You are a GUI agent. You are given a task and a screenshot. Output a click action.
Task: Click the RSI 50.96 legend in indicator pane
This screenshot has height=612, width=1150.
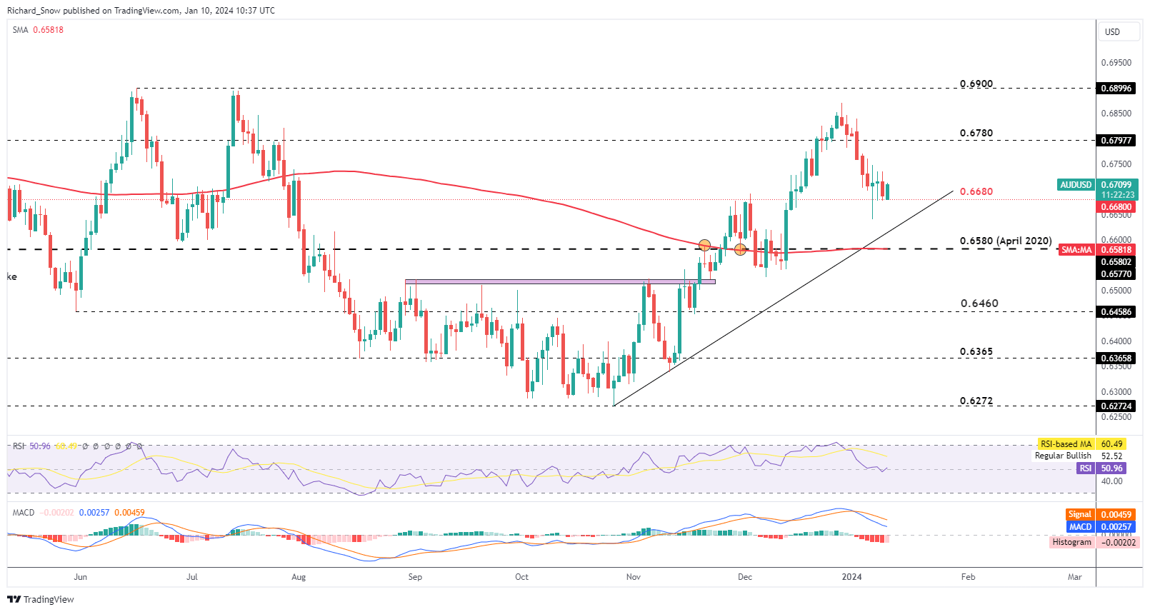(x=31, y=446)
